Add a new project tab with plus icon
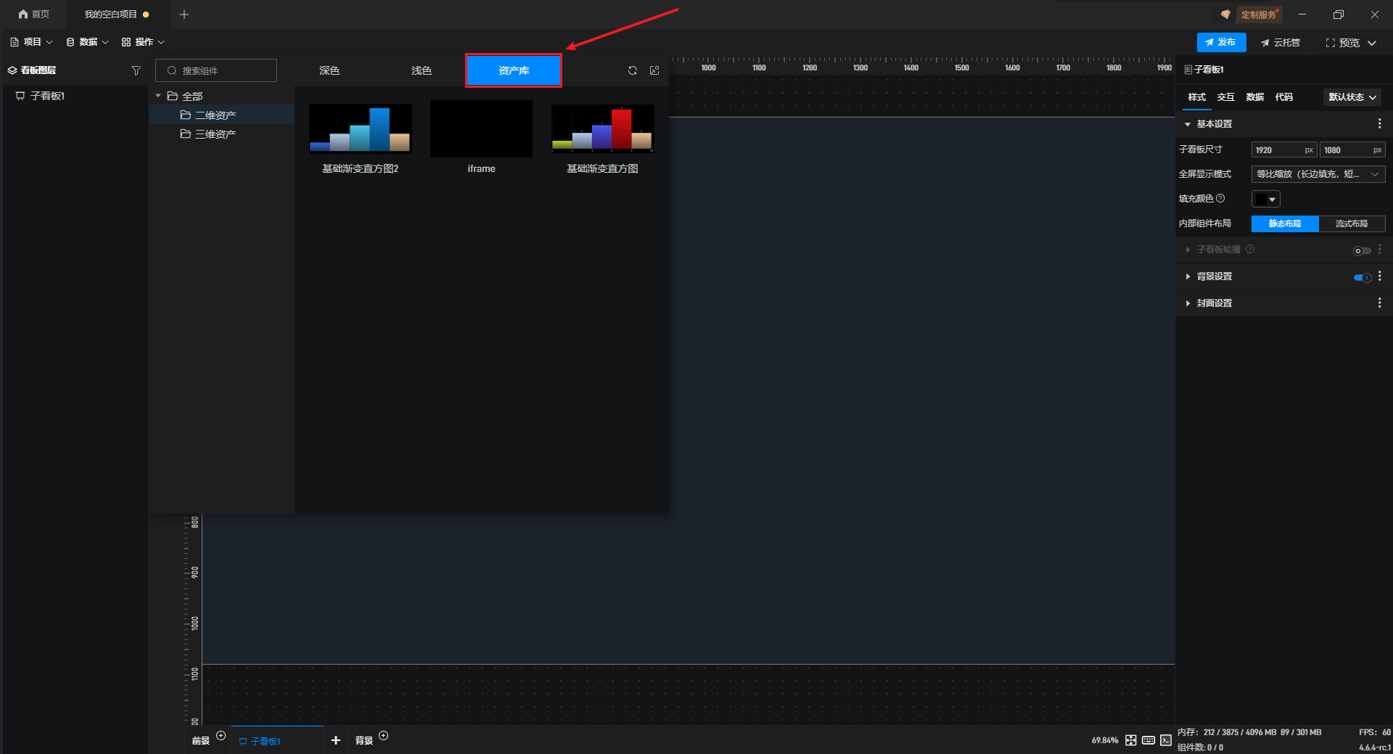This screenshot has height=754, width=1393. pos(184,15)
